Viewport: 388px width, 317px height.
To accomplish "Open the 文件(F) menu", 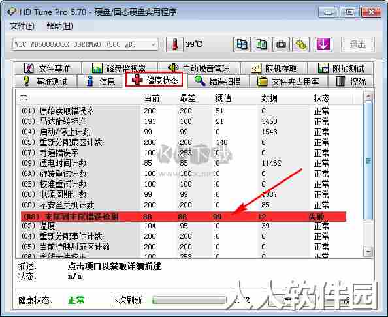I will 22,26.
